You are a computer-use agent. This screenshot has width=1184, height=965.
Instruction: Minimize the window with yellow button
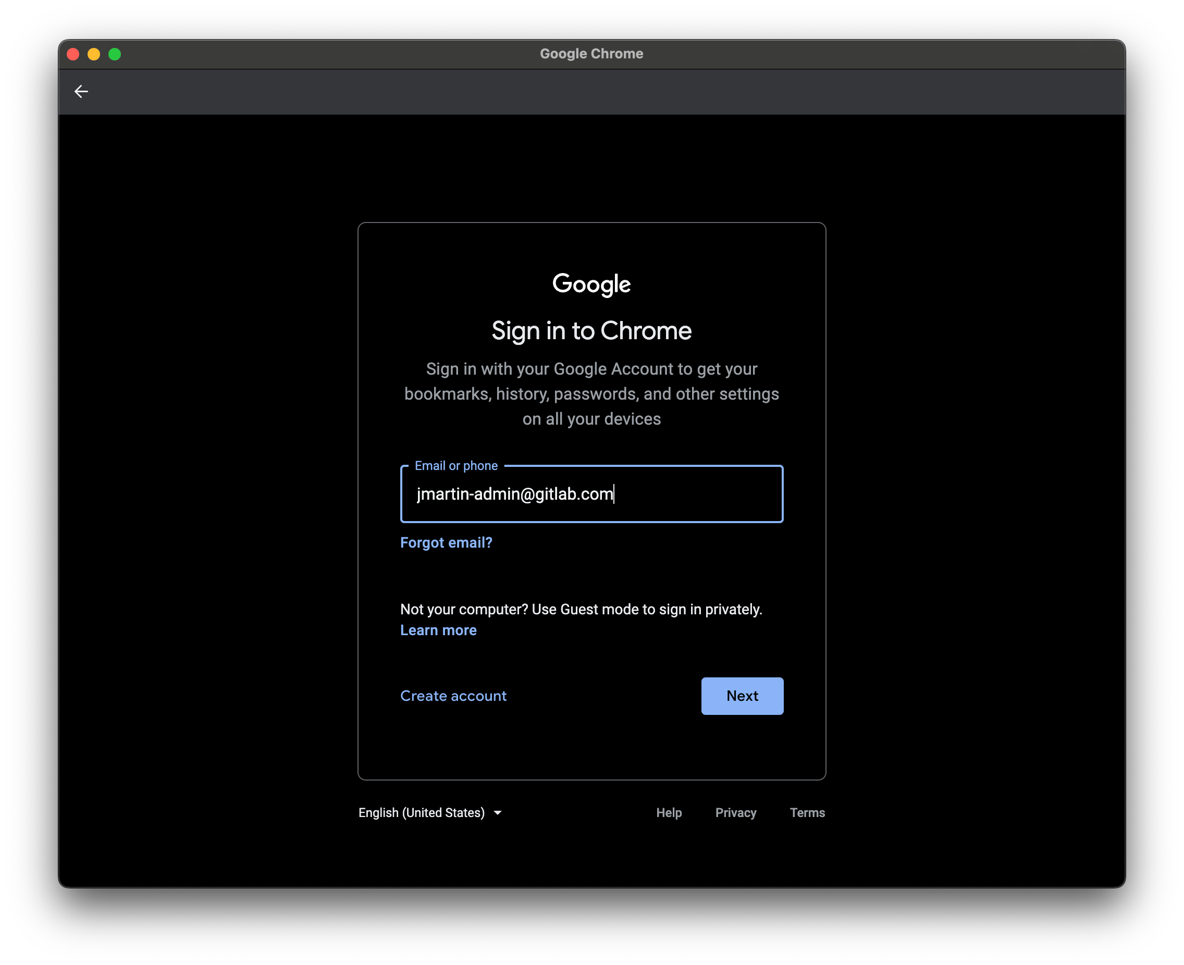[93, 54]
